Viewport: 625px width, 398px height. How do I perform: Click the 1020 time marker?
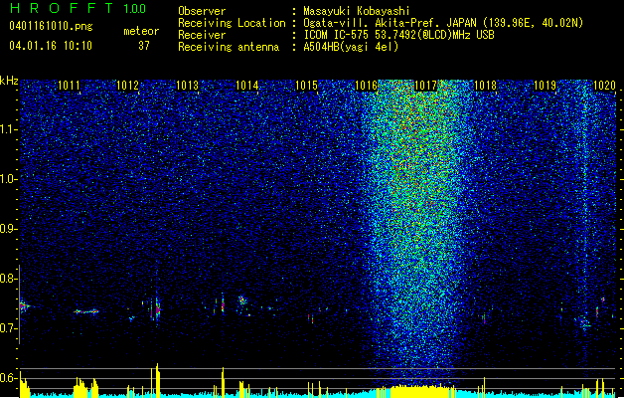604,86
